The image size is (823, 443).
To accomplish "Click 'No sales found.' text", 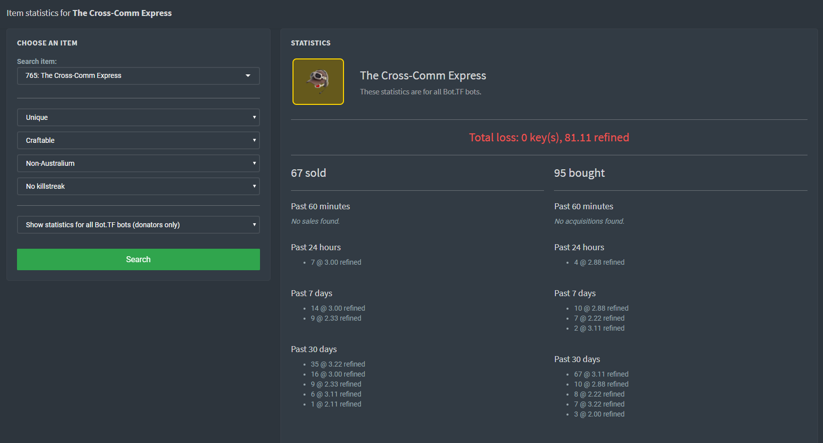I will 315,221.
